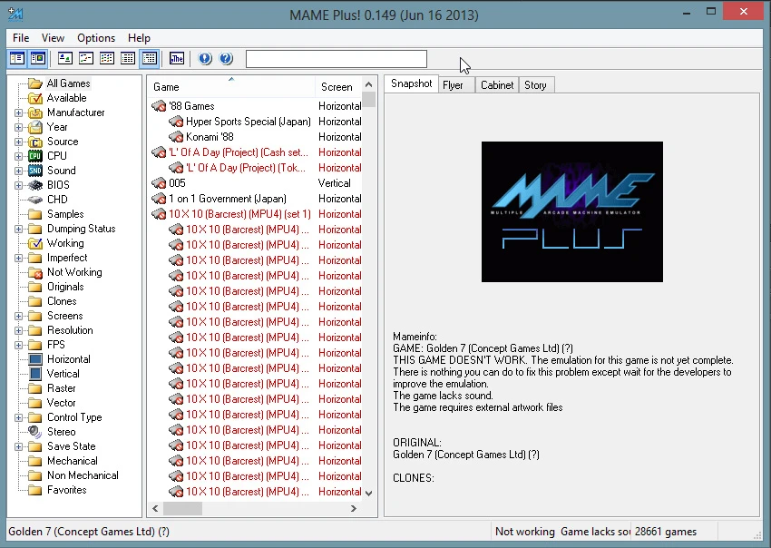Select Hyper Sports Special (Japan) game
771x548 pixels.
tap(249, 122)
